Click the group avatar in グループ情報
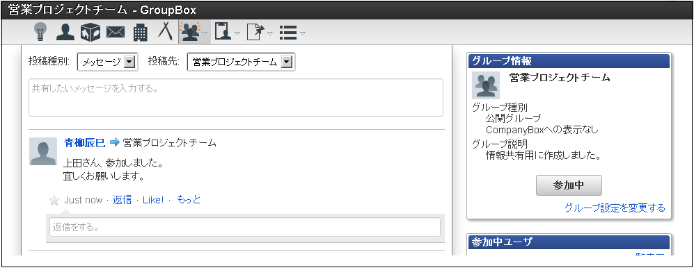This screenshot has height=270, width=694. 486,85
